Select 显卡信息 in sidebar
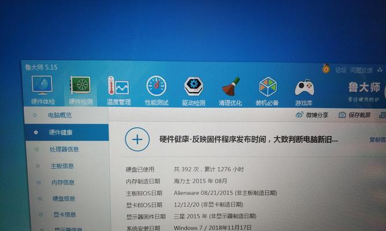This screenshot has width=386, height=231. (65, 214)
